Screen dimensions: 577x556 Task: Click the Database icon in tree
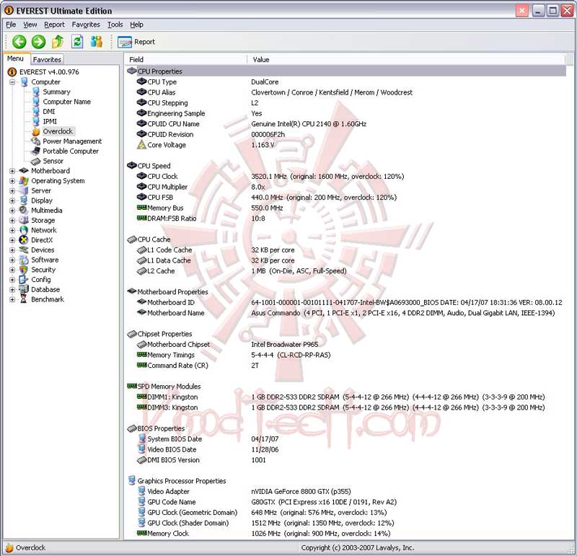pos(24,290)
